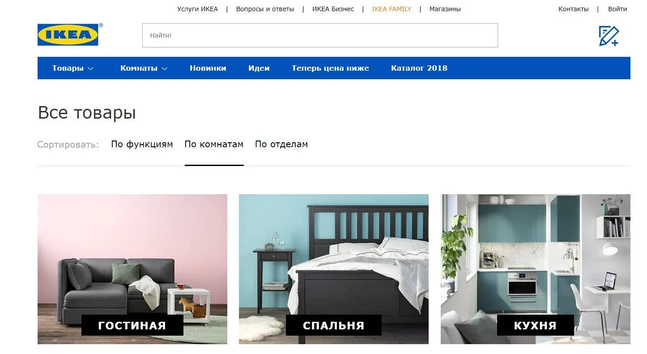Expand the Товары dropdown menu

(72, 68)
